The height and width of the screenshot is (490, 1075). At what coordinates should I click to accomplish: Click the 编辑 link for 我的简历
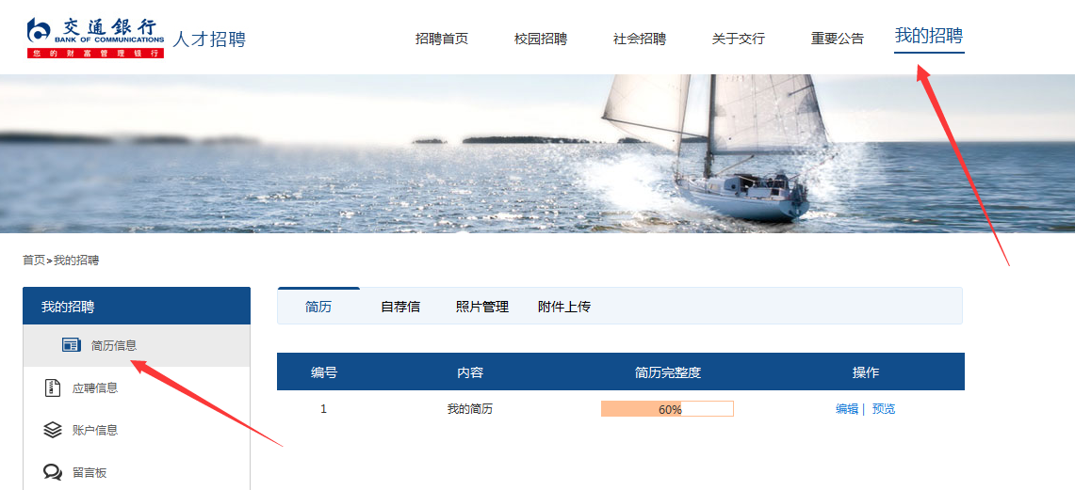click(x=847, y=409)
